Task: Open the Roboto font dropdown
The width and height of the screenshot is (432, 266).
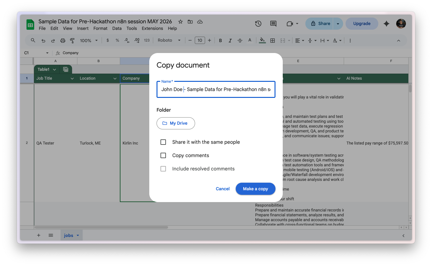Action: coord(169,40)
